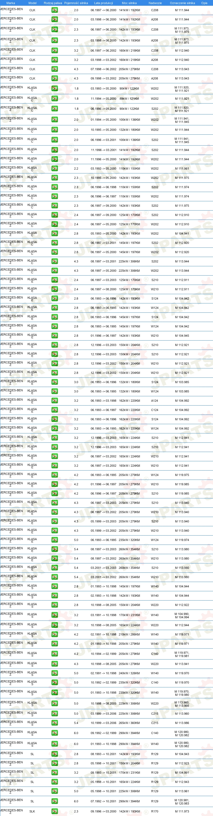Image resolution: width=213 pixels, height=816 pixels.
Task: Select the '07.1992 -> 10.2001' production years cell
Action: click(103, 801)
